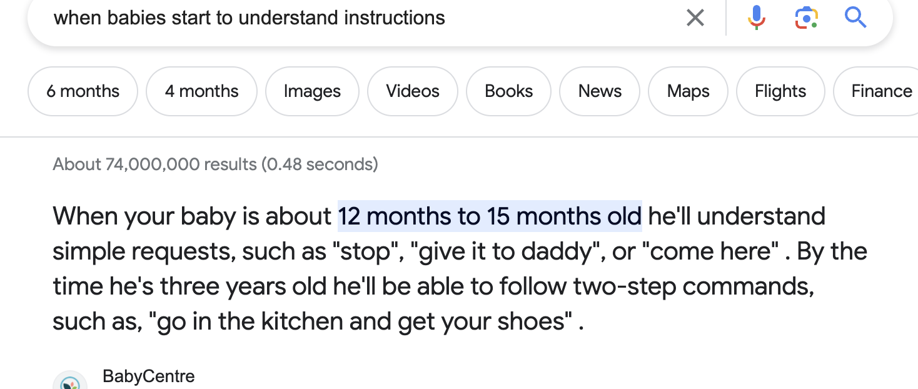Select the "6 months" filter chip
The image size is (918, 389).
coord(83,91)
